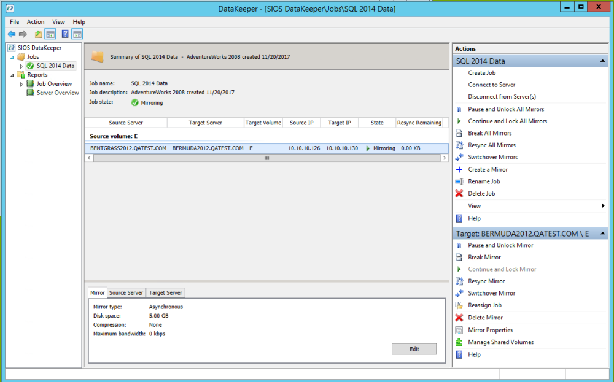Click Pause and Unlock Mirror action
The height and width of the screenshot is (382, 614).
500,245
